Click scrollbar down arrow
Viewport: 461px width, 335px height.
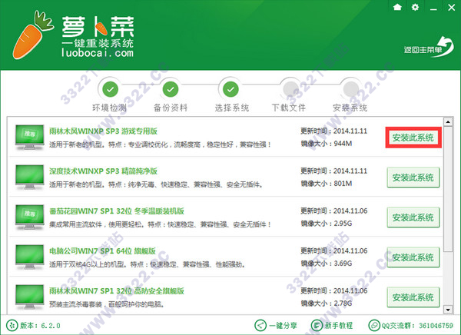(x=448, y=310)
